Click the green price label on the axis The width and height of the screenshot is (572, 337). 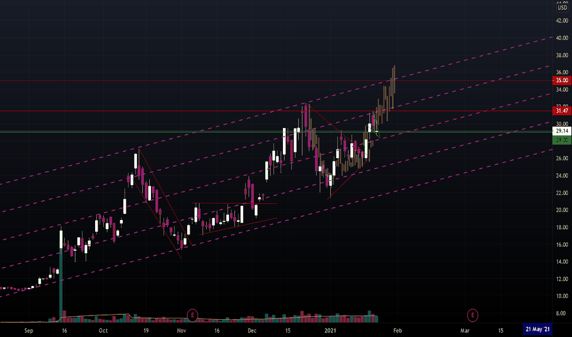[x=562, y=140]
